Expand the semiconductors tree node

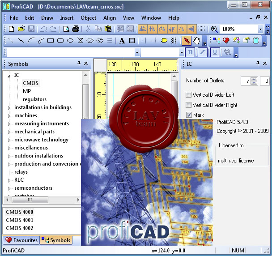9,188
